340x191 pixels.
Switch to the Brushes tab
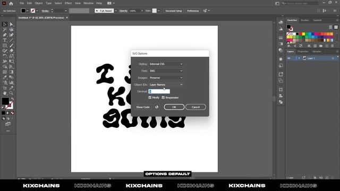pyautogui.click(x=305, y=20)
